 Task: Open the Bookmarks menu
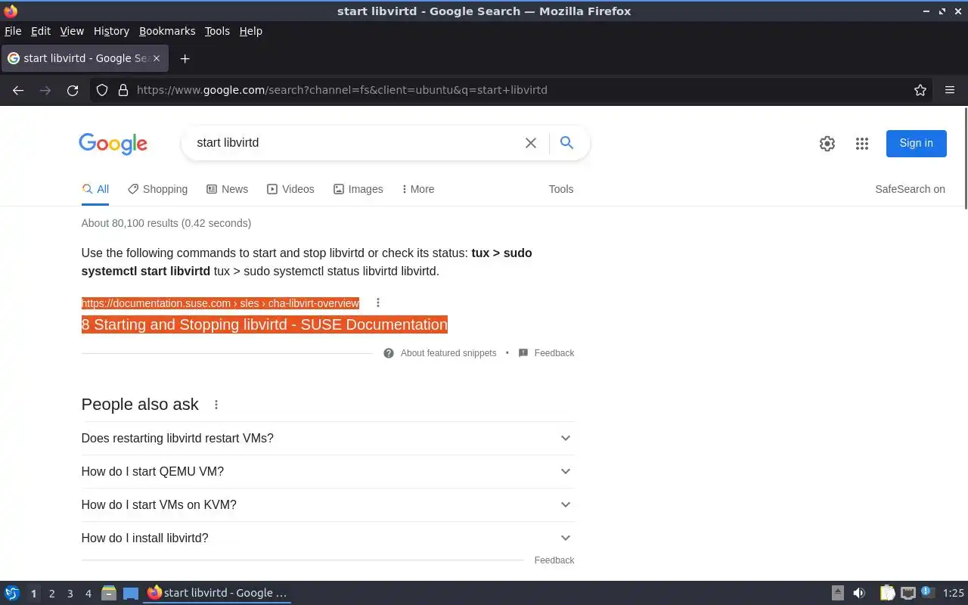[x=167, y=31]
